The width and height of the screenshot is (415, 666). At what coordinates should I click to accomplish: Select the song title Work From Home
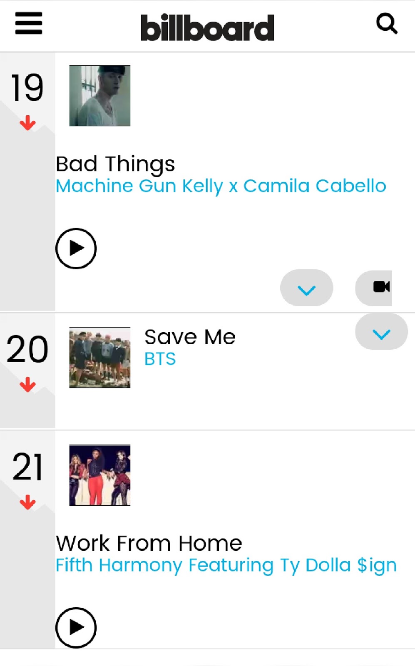pos(149,542)
